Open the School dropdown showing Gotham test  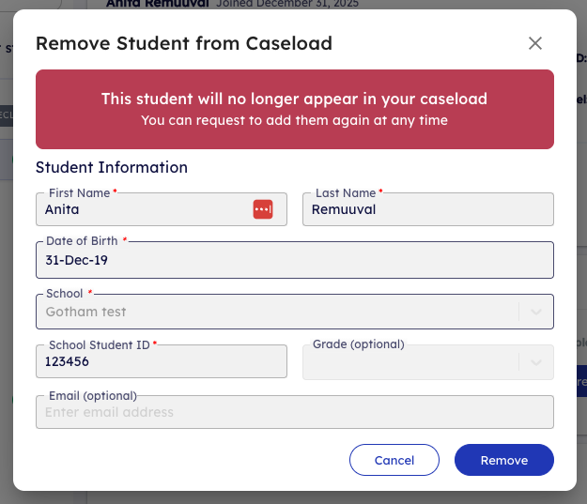pyautogui.click(x=277, y=312)
